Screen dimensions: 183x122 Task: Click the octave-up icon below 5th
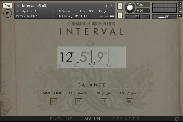[92, 64]
